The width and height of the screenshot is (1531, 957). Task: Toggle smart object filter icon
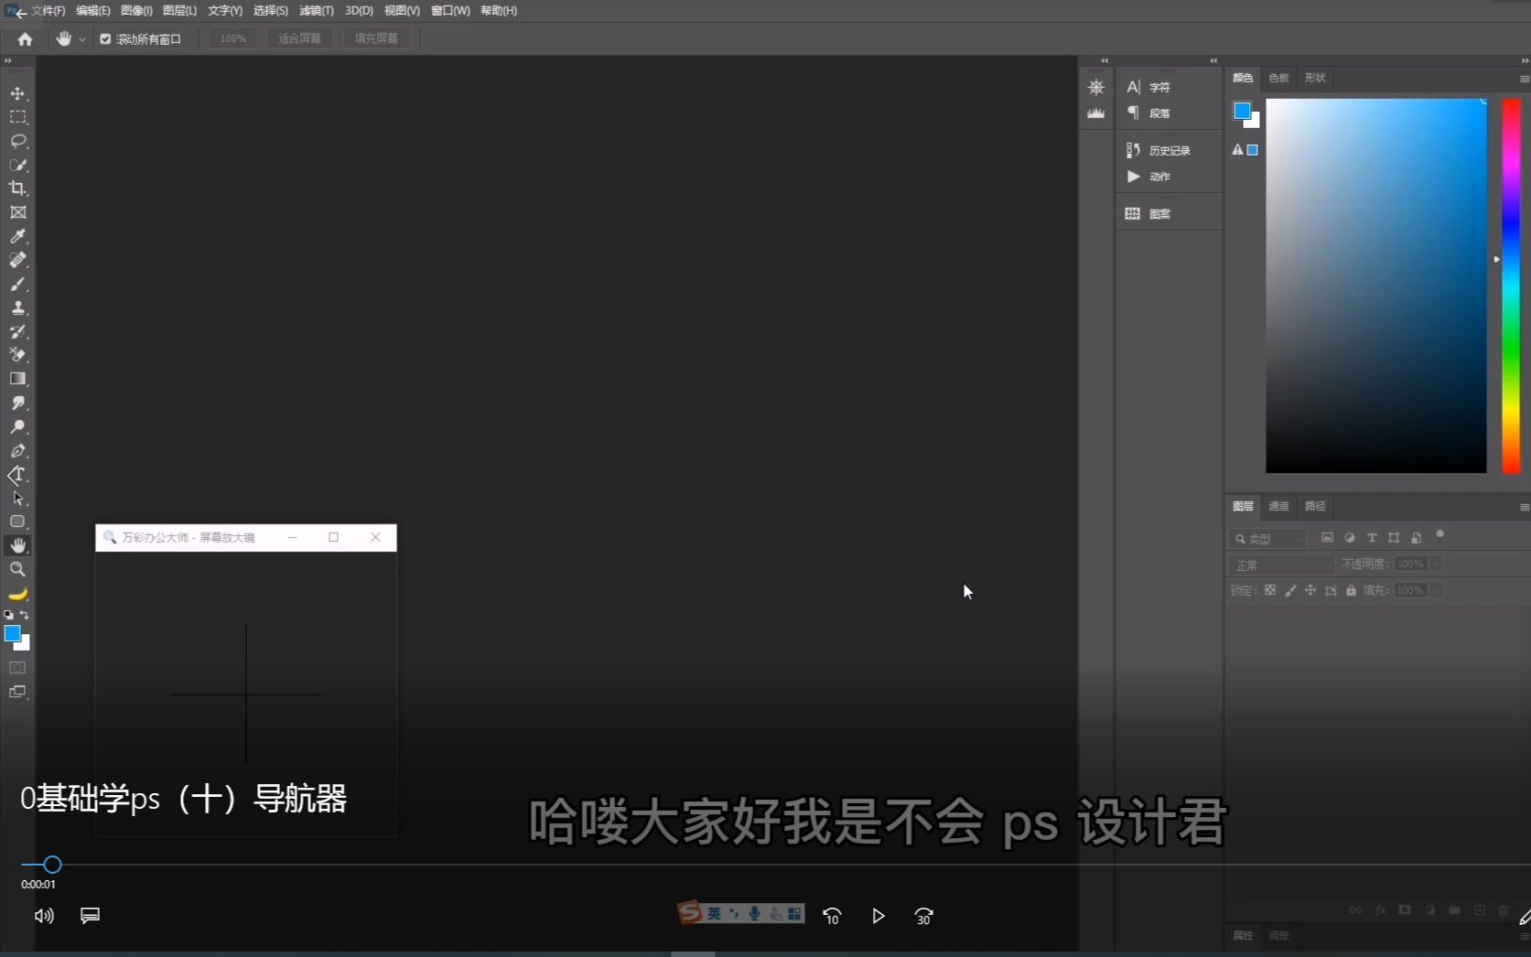click(x=1416, y=538)
